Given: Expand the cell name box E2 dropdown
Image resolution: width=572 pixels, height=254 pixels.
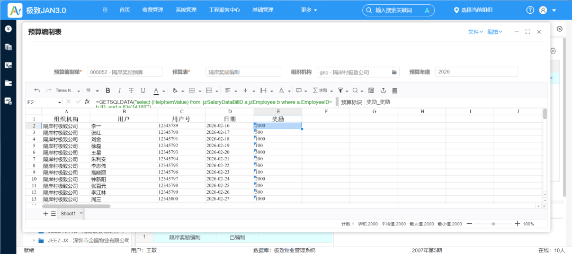Looking at the screenshot, I should point(59,103).
